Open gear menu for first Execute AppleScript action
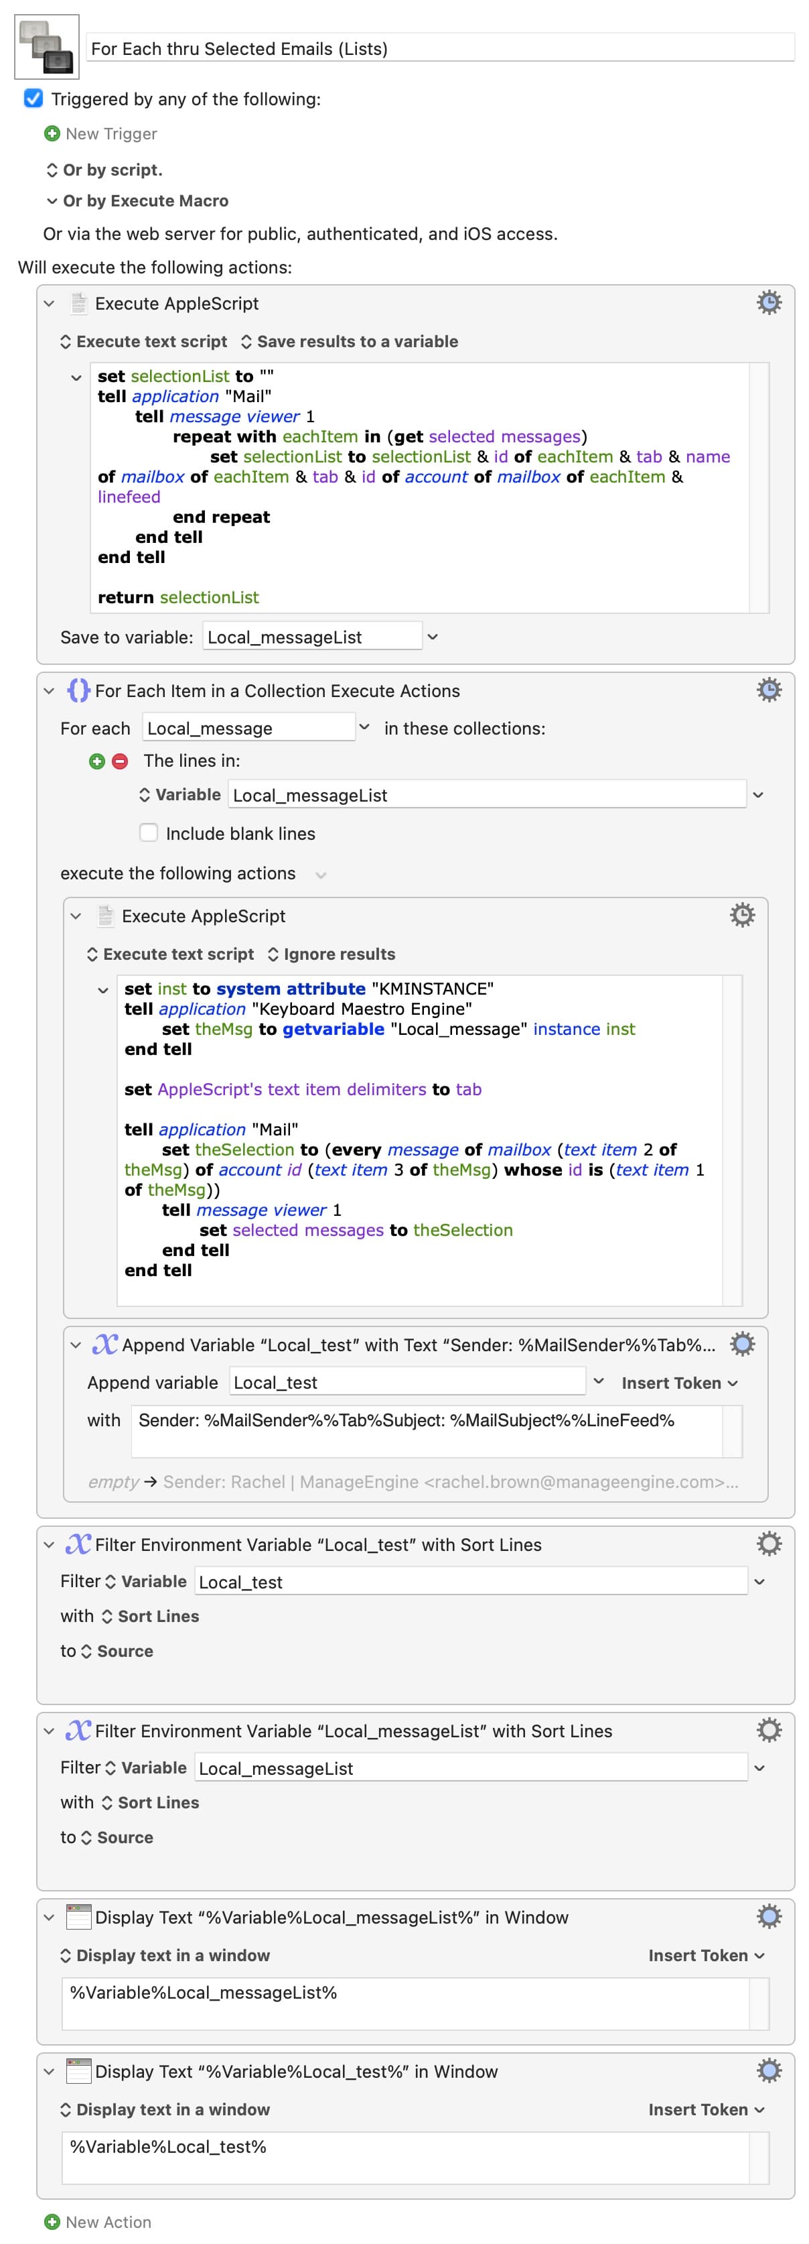The image size is (809, 2244). (768, 303)
